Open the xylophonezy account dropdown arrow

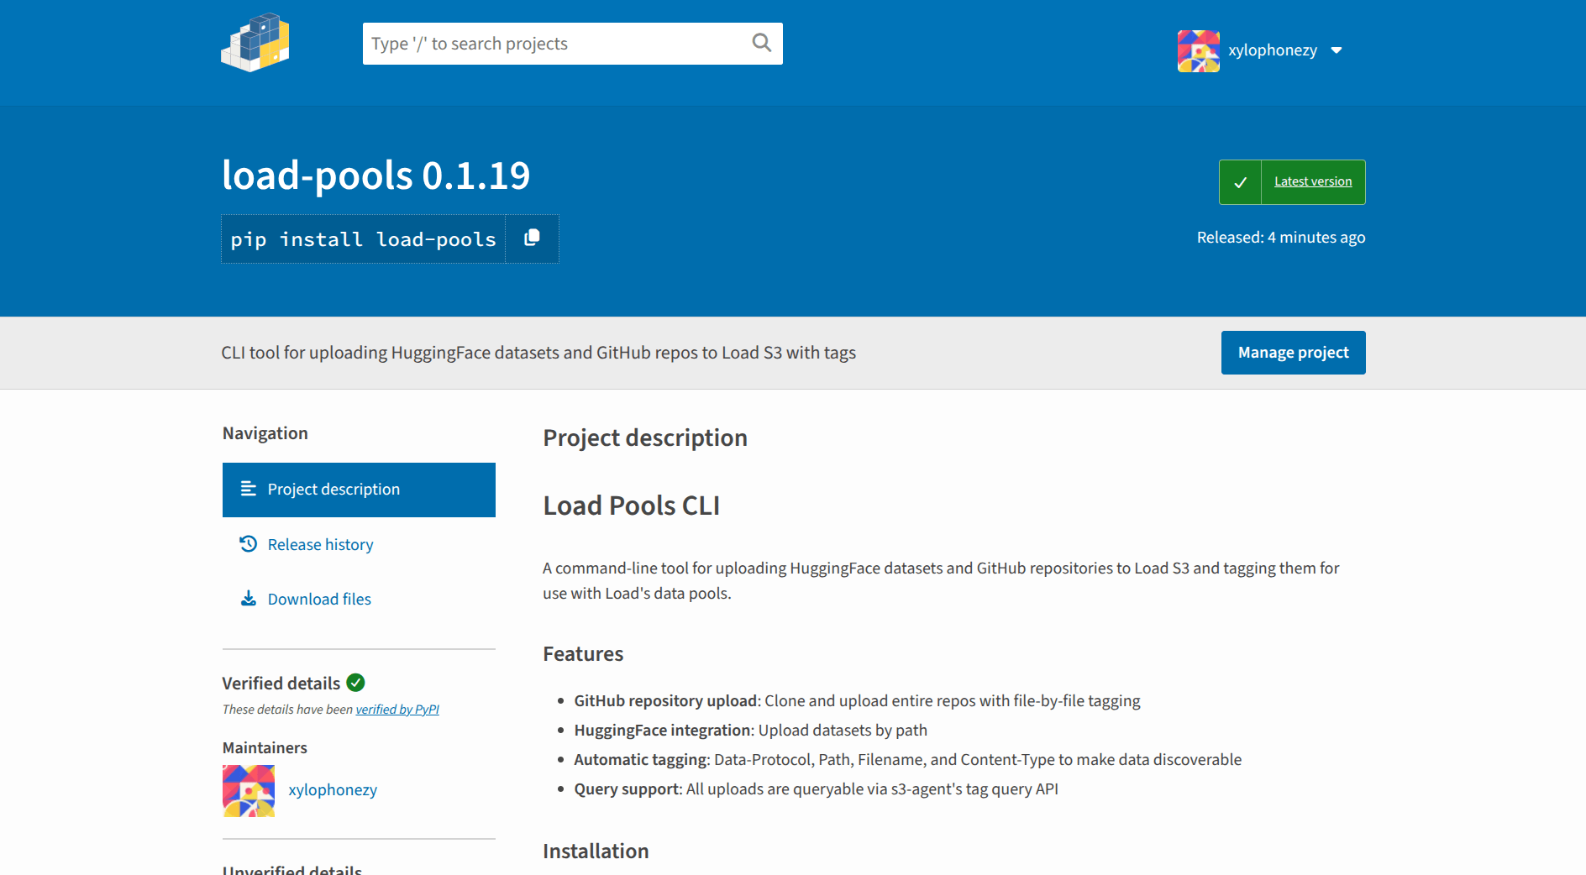click(x=1337, y=50)
